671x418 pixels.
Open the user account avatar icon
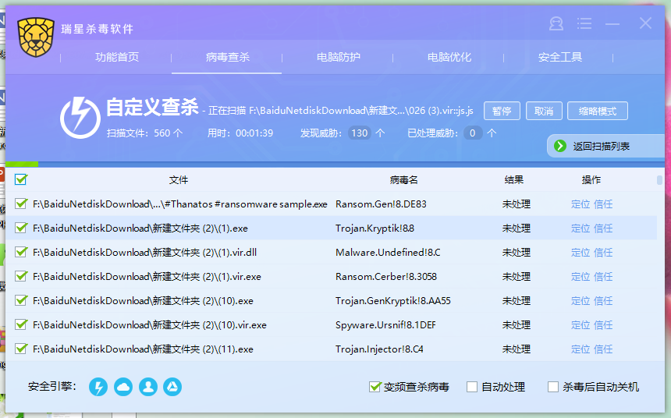pyautogui.click(x=556, y=23)
